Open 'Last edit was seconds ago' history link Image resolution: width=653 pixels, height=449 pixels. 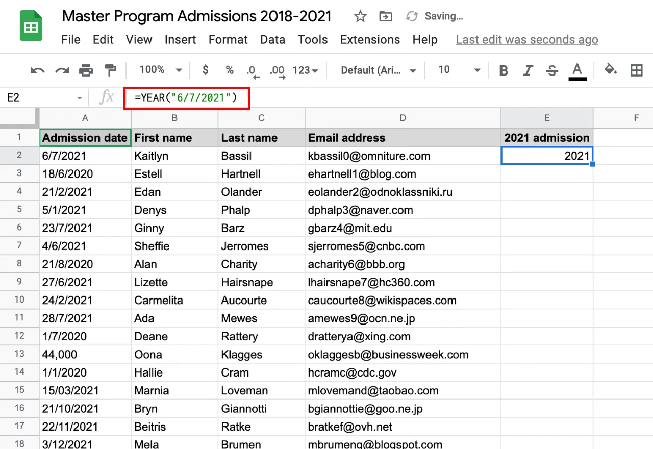pyautogui.click(x=527, y=40)
